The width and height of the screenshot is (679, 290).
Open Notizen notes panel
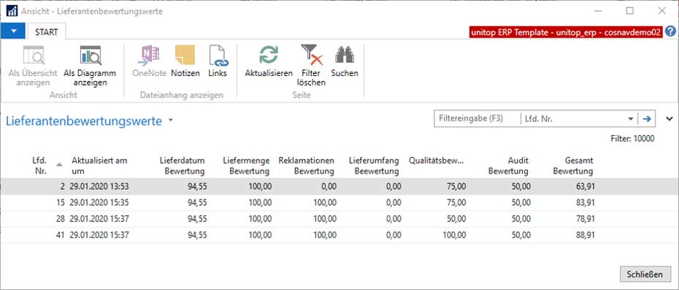[x=185, y=62]
